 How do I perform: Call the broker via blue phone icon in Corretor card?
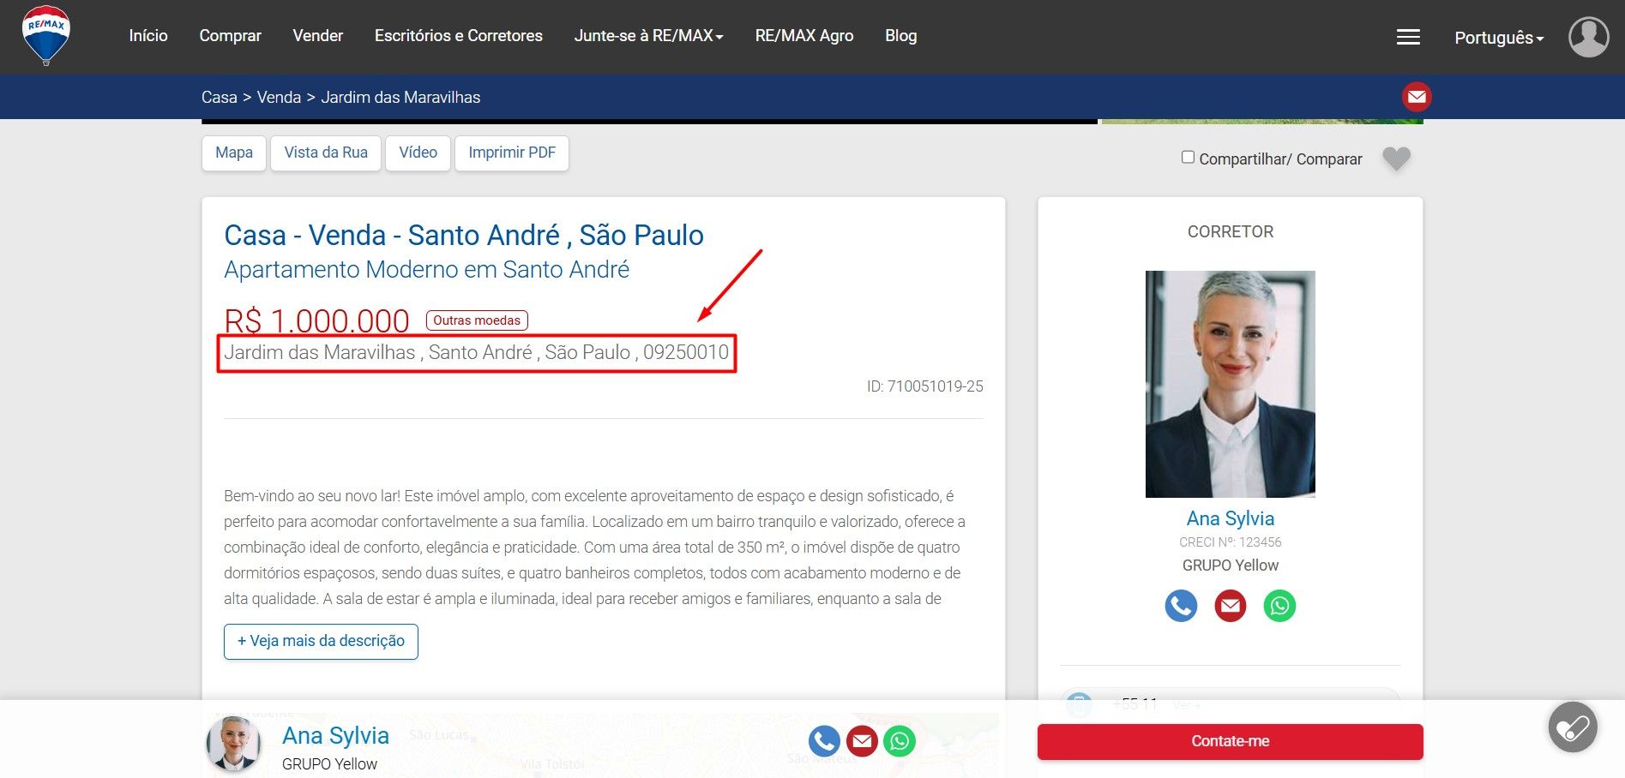click(x=1181, y=606)
